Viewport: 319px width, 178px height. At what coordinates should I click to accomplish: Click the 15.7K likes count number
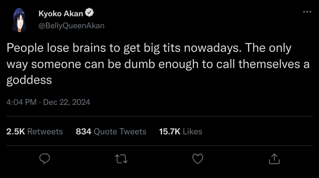[170, 132]
